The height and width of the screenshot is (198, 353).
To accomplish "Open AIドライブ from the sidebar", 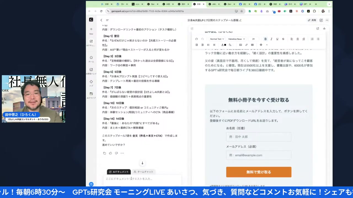I will pos(91,94).
